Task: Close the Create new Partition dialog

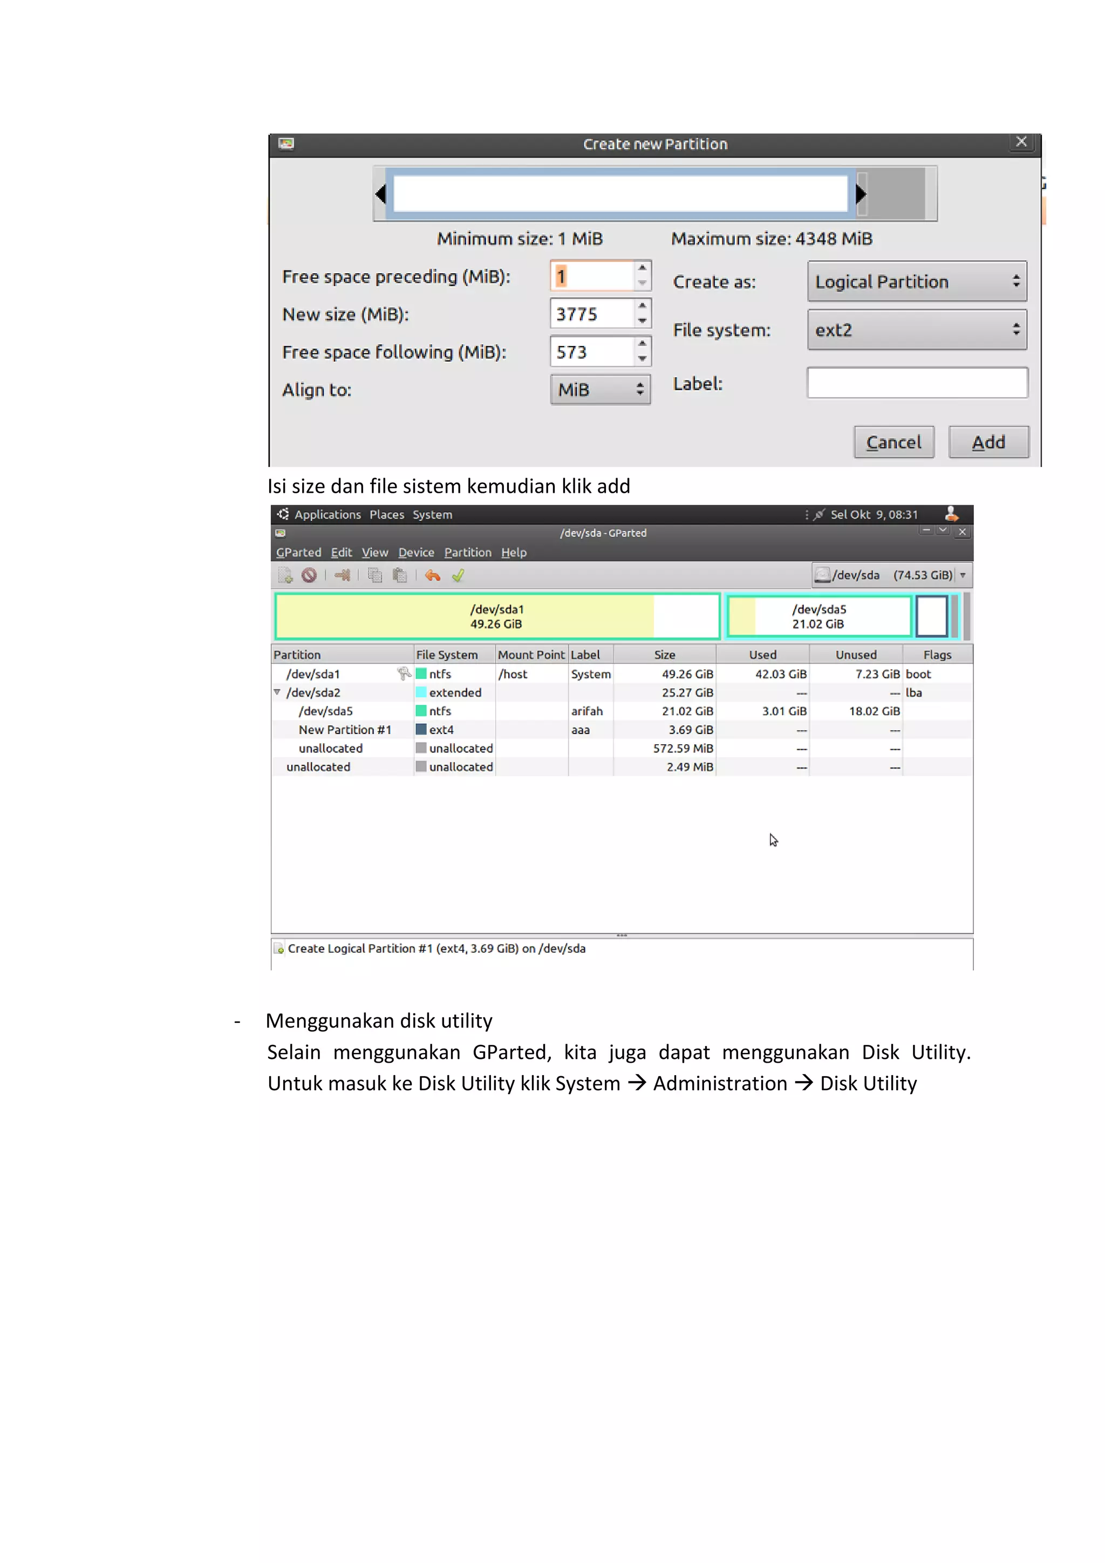Action: tap(1021, 141)
